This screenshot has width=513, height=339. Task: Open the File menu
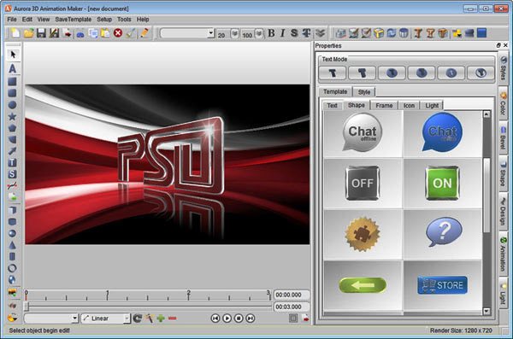(12, 20)
